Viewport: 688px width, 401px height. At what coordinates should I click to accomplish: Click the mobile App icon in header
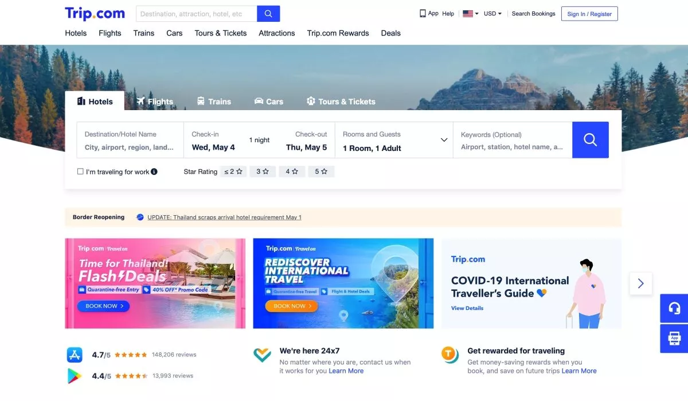[x=423, y=13]
